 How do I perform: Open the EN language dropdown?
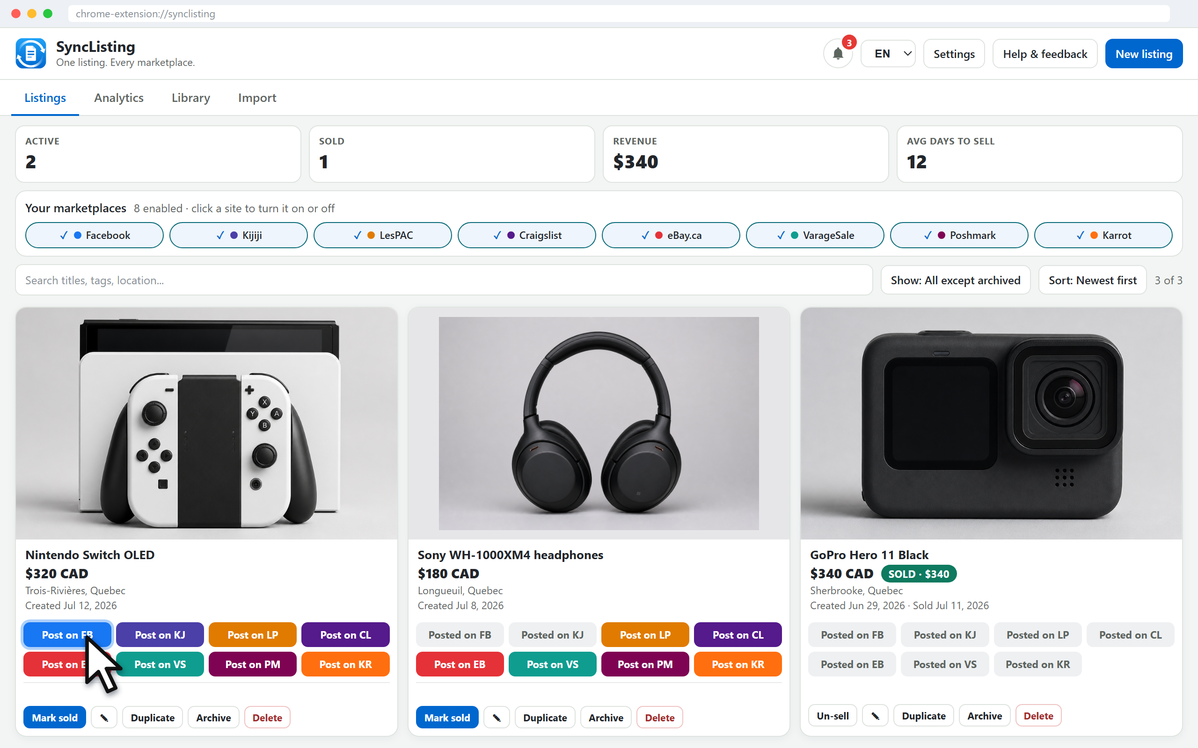pyautogui.click(x=888, y=53)
